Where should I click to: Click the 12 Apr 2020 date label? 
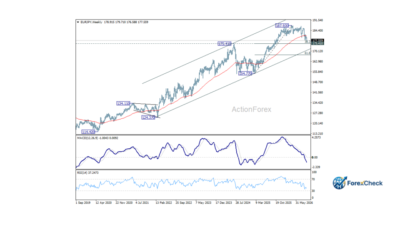(104, 203)
